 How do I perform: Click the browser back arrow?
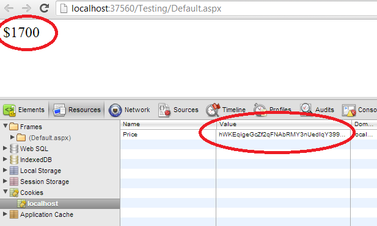click(x=9, y=9)
